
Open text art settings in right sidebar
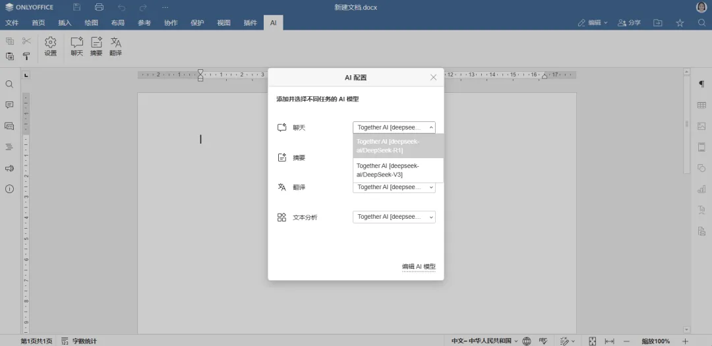(x=701, y=210)
